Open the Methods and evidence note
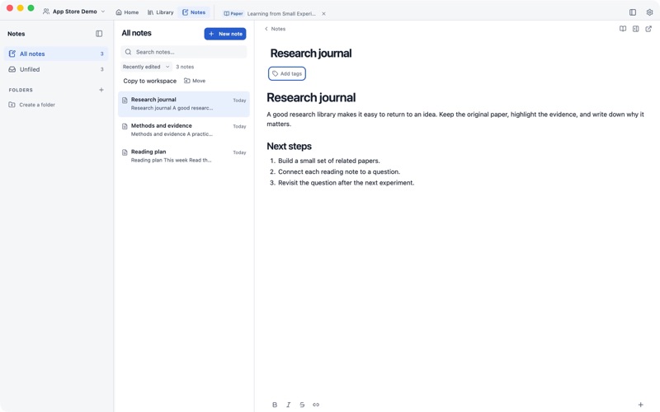The image size is (660, 412). coord(184,130)
